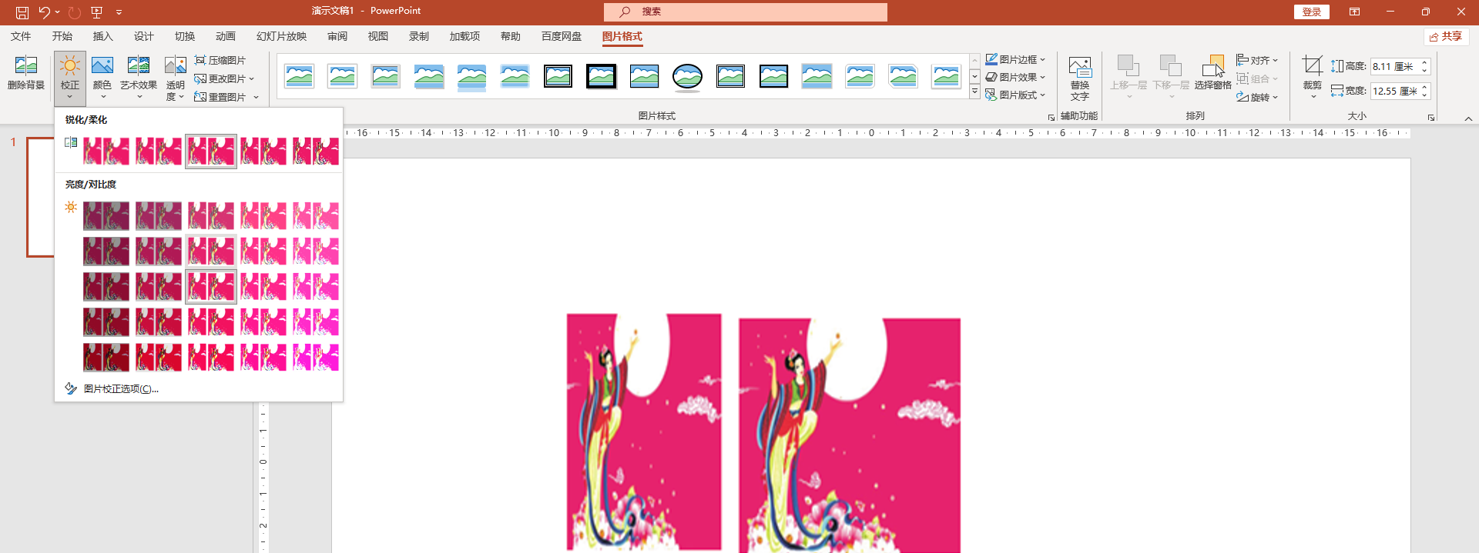Click the height (高度) input field

(1393, 67)
